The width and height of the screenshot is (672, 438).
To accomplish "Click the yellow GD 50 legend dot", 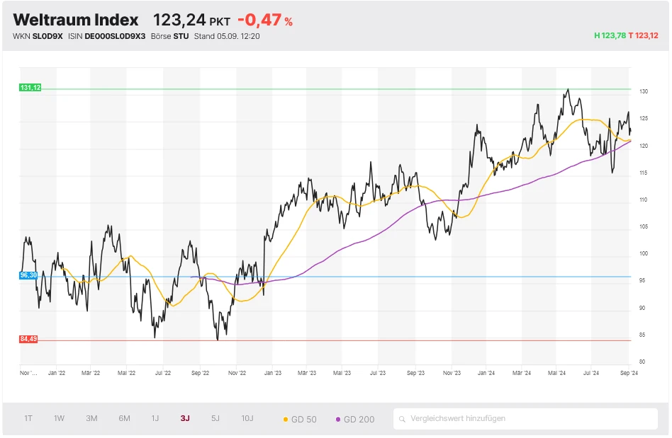I will click(286, 418).
